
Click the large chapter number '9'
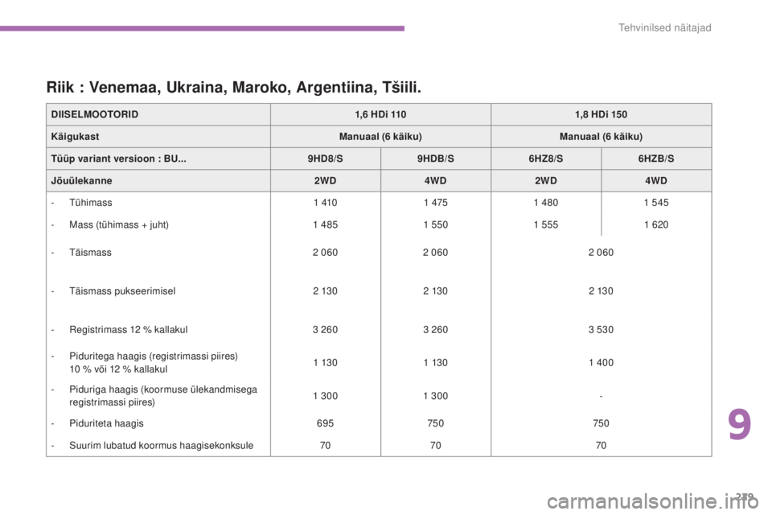coord(740,425)
